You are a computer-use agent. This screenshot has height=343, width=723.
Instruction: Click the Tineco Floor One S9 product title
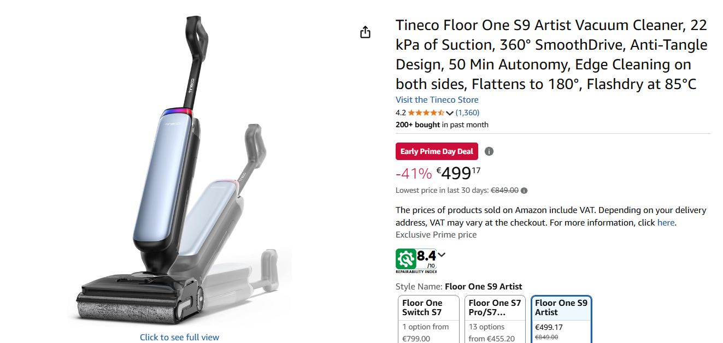pyautogui.click(x=551, y=55)
